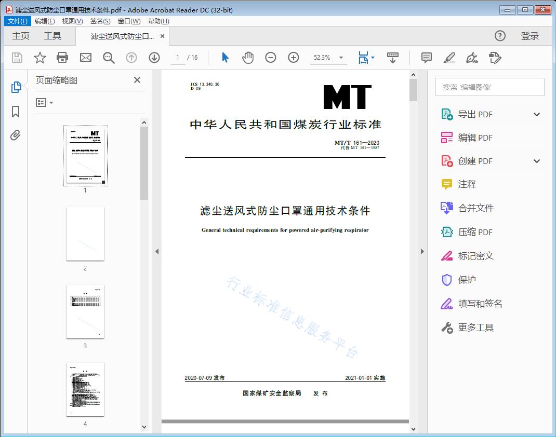Screen dimensions: 556x437
Task: Expand the 导出PDF options chevron
Action: 536,114
